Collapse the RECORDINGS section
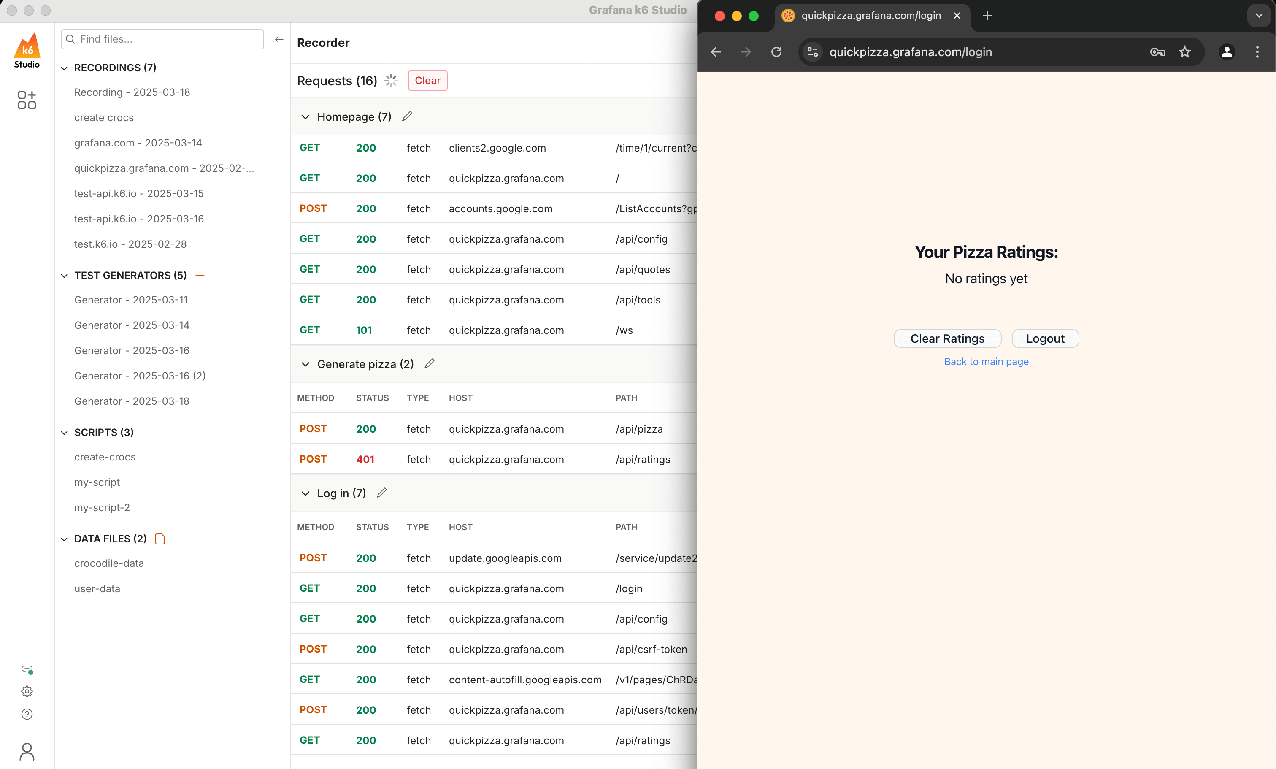Screen dimensions: 1276x769 tap(65, 68)
